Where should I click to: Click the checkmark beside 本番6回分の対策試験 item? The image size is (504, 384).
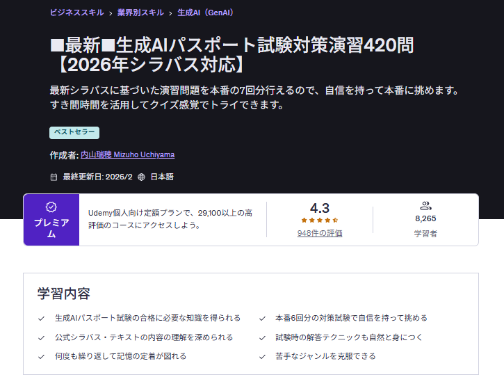262,318
